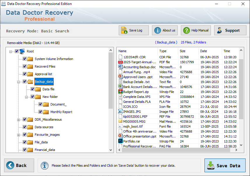Click the Save Log notepad icon
This screenshot has width=250, height=176.
click(124, 30)
